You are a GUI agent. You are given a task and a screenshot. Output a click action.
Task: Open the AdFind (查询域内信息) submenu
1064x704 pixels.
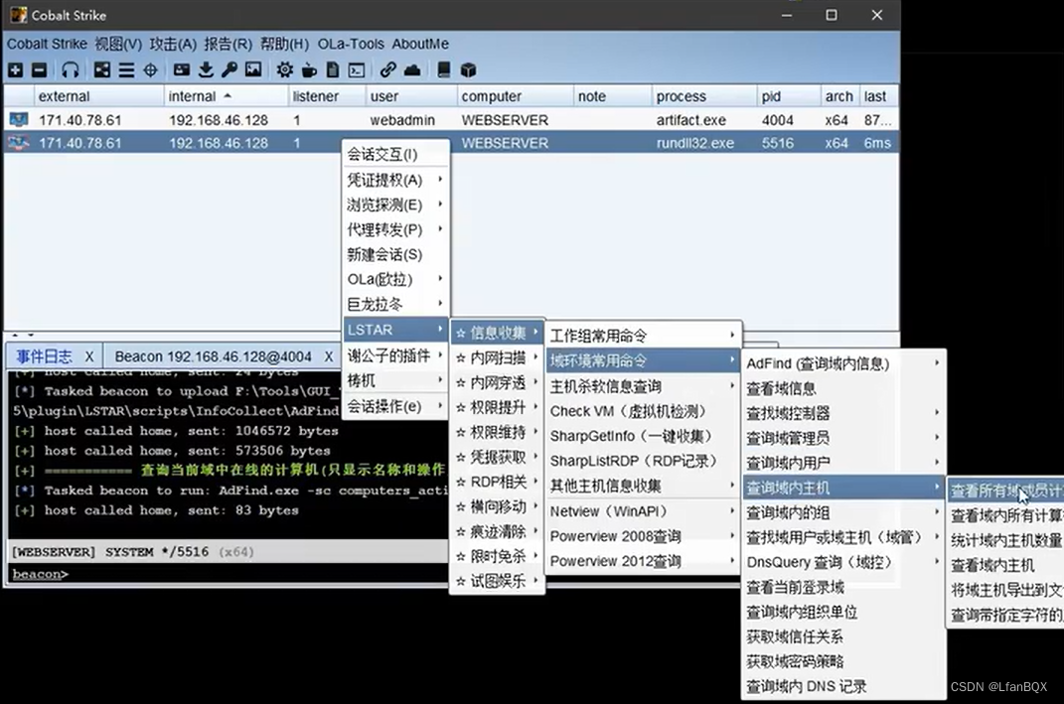(843, 363)
